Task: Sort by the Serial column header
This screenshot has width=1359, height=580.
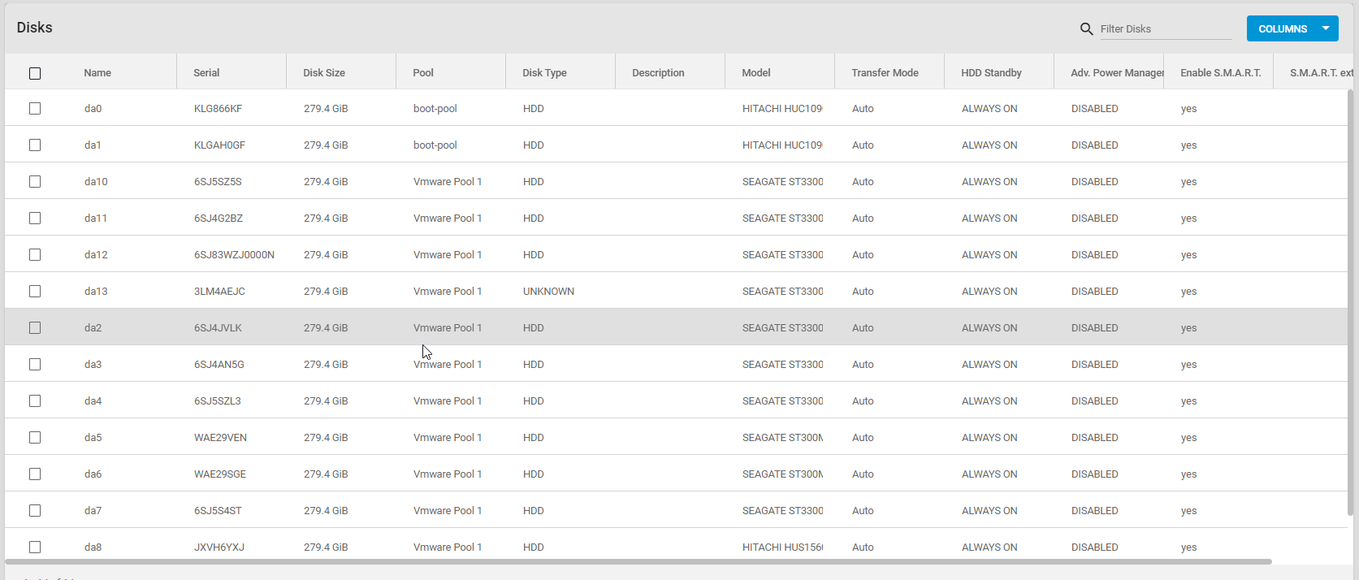Action: 206,73
